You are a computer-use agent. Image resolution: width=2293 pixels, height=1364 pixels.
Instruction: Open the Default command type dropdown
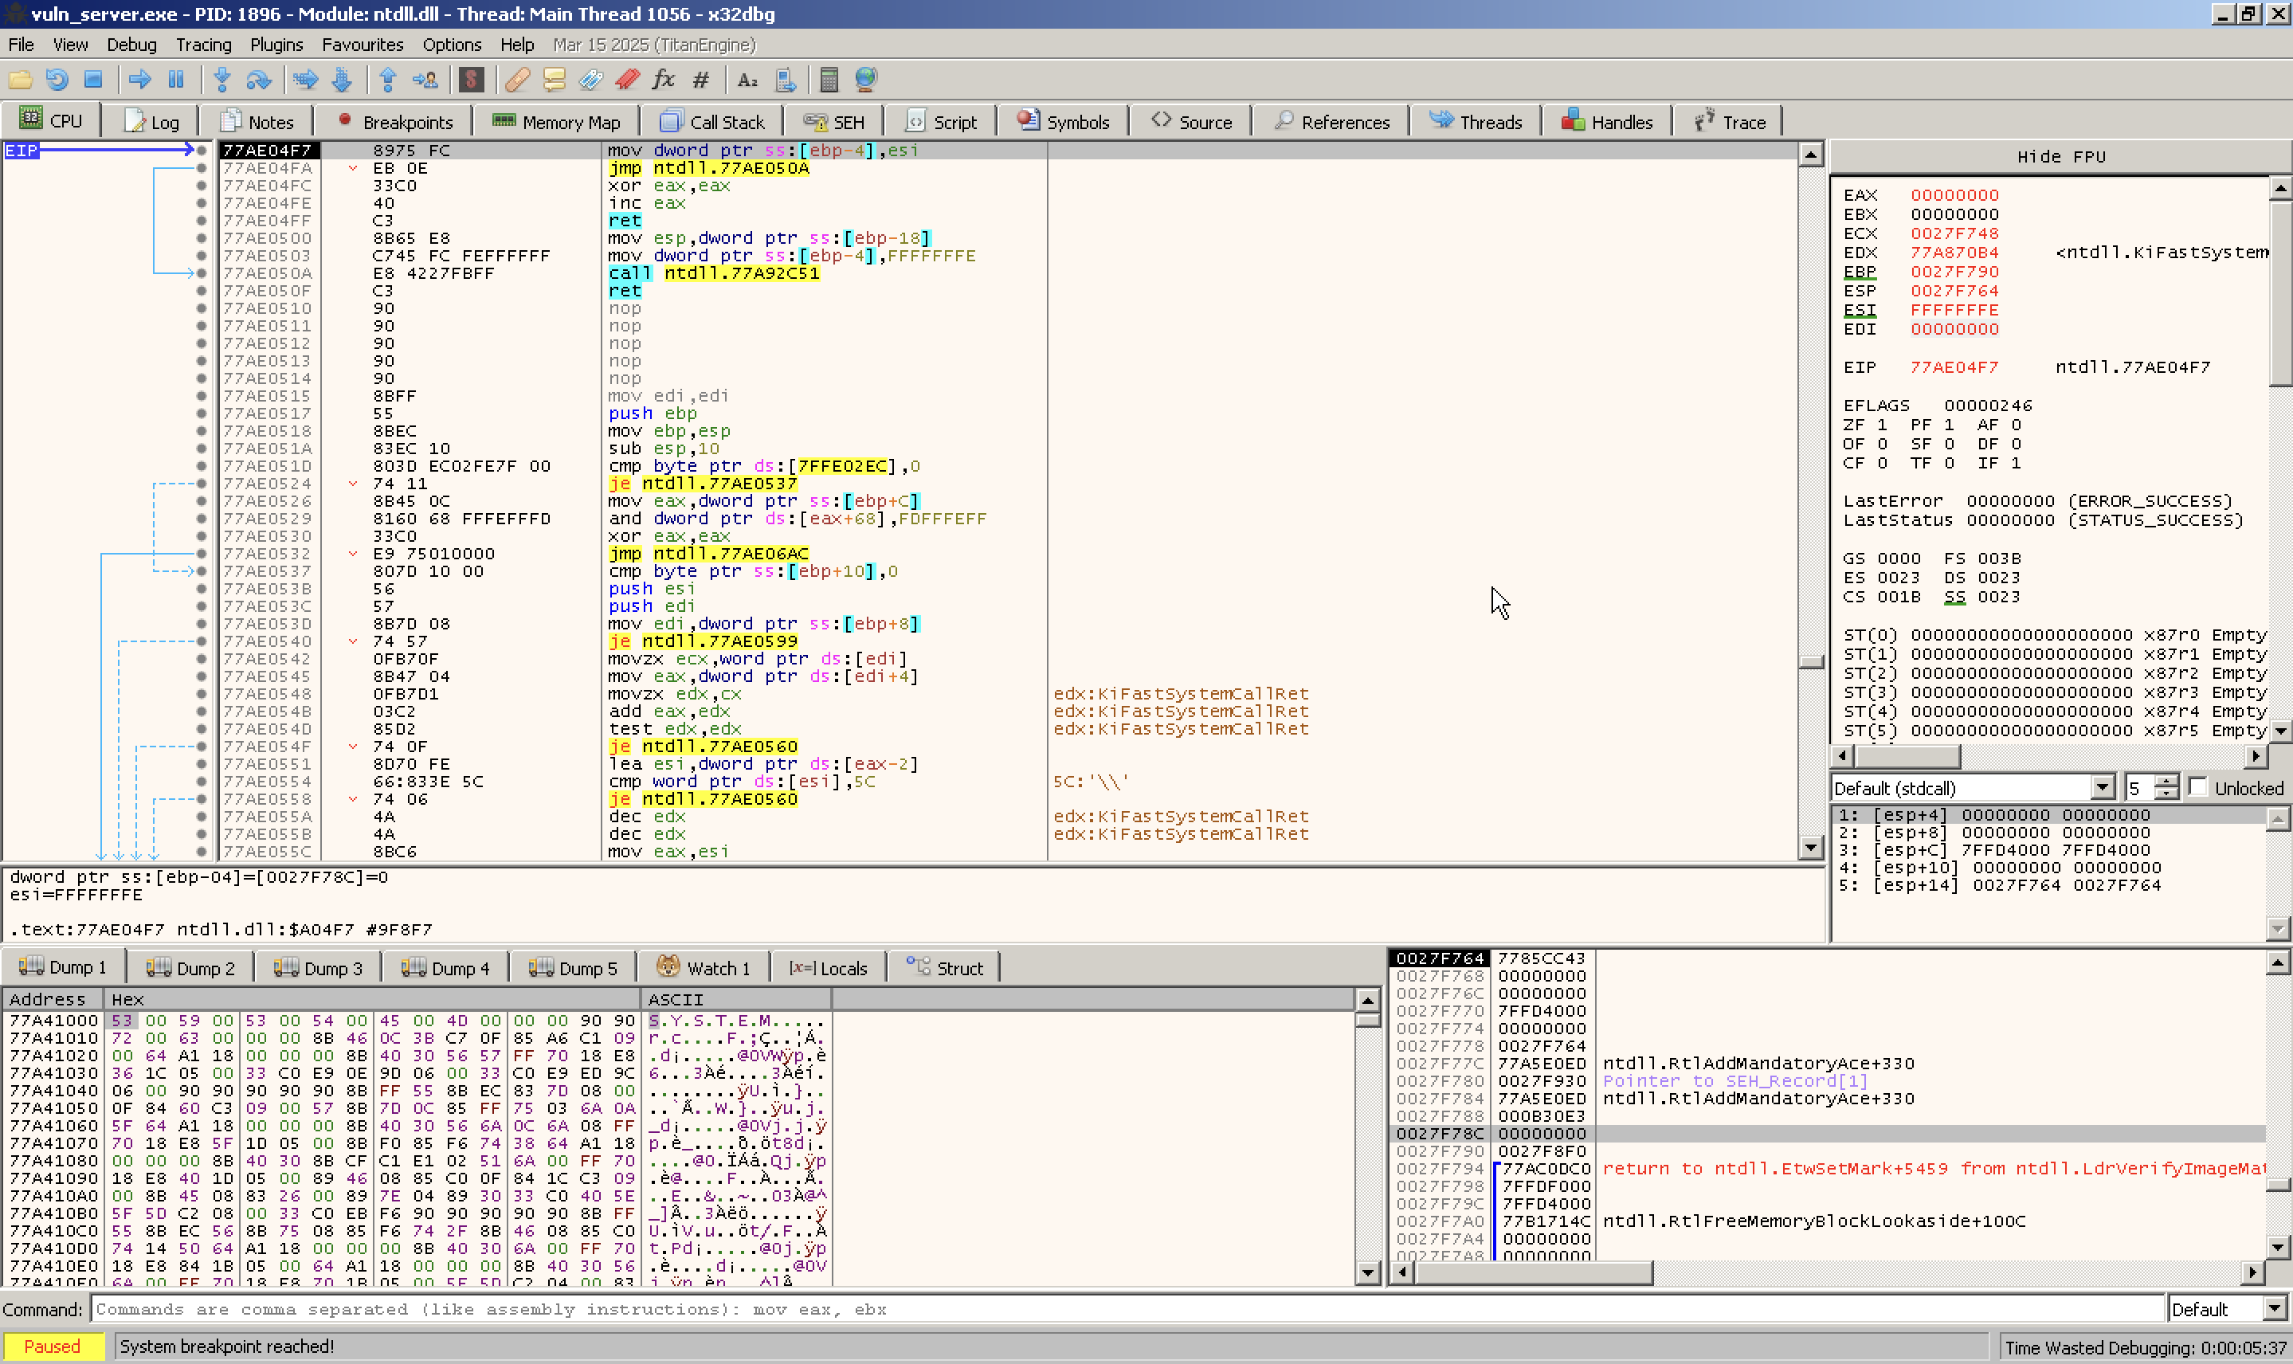point(2227,1309)
